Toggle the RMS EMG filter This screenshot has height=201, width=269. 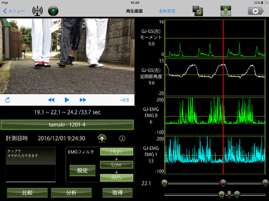pyautogui.click(x=116, y=177)
